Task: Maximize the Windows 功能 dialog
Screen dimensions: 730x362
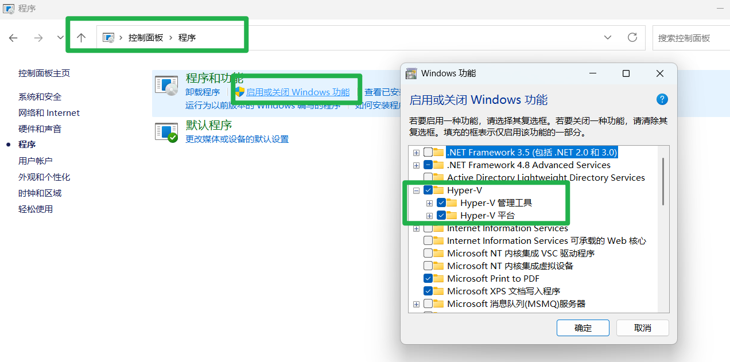Action: pos(626,73)
